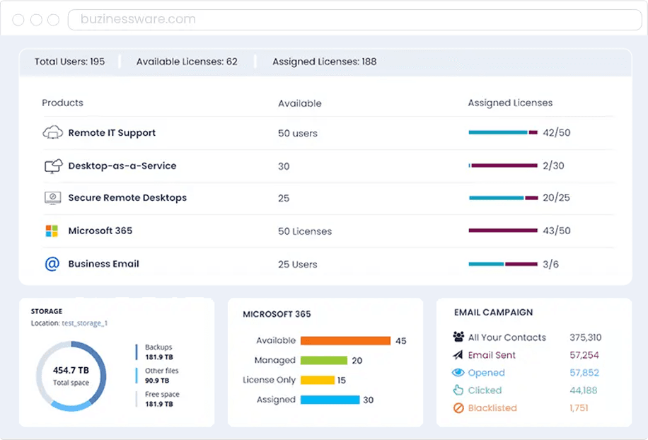648x440 pixels.
Task: Select the Desktop-as-a-Service product name
Action: tap(122, 166)
